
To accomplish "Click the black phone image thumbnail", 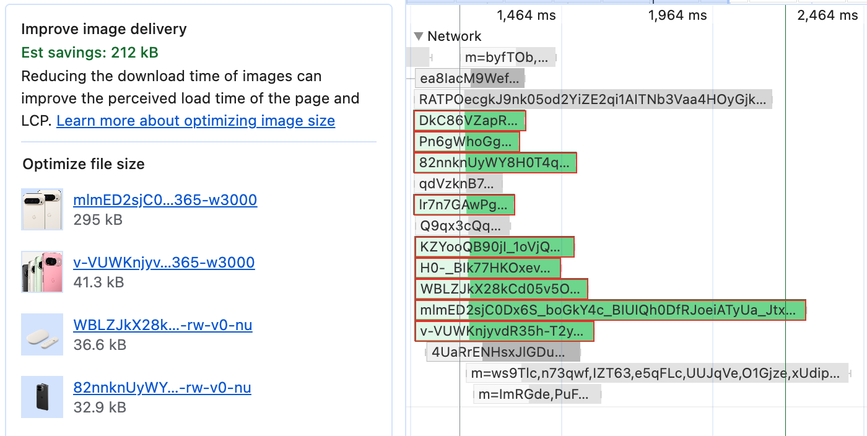I will [42, 396].
